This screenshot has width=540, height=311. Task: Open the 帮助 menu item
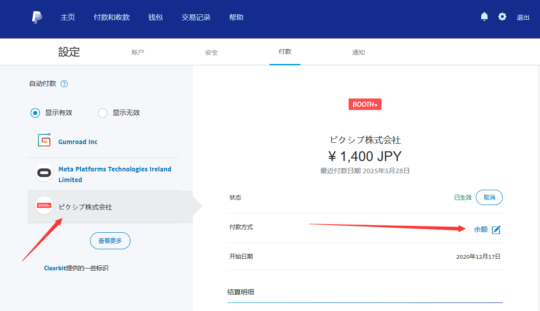236,17
